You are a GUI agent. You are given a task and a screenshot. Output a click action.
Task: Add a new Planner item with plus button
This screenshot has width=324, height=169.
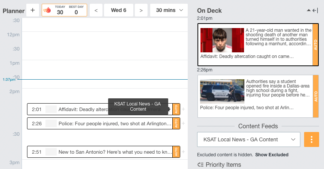tap(33, 10)
